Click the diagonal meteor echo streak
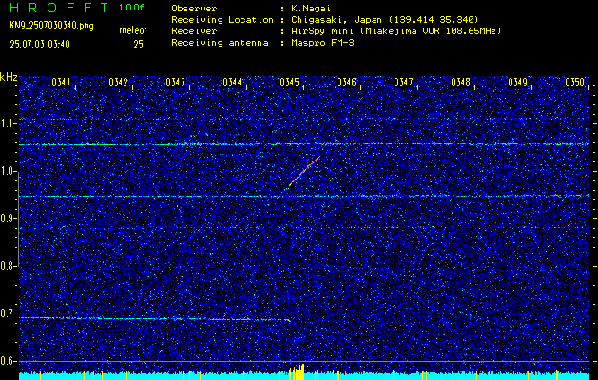 (302, 173)
